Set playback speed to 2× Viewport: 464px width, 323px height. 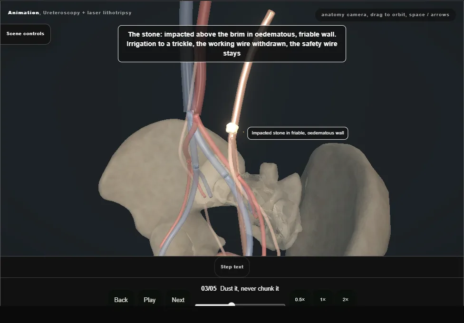click(x=345, y=299)
